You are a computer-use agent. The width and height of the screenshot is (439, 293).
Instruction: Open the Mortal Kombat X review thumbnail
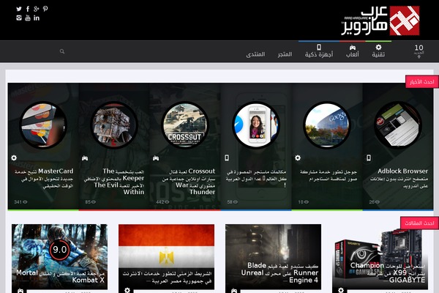pos(59,256)
